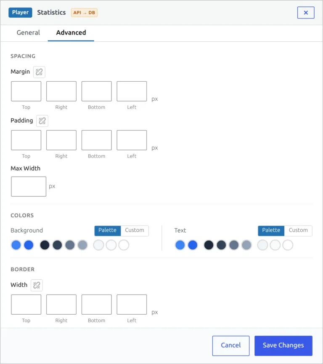This screenshot has height=364, width=323.
Task: Click the Border Width Left input
Action: (132, 305)
